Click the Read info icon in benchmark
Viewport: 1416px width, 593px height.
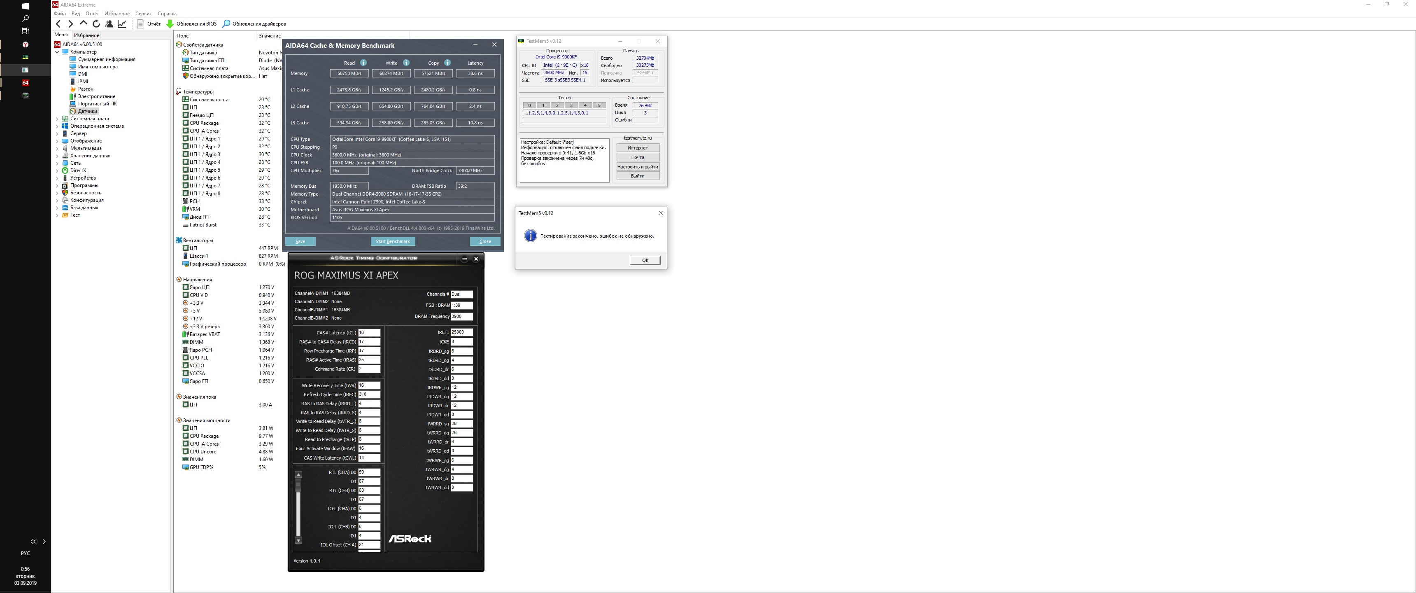(363, 63)
